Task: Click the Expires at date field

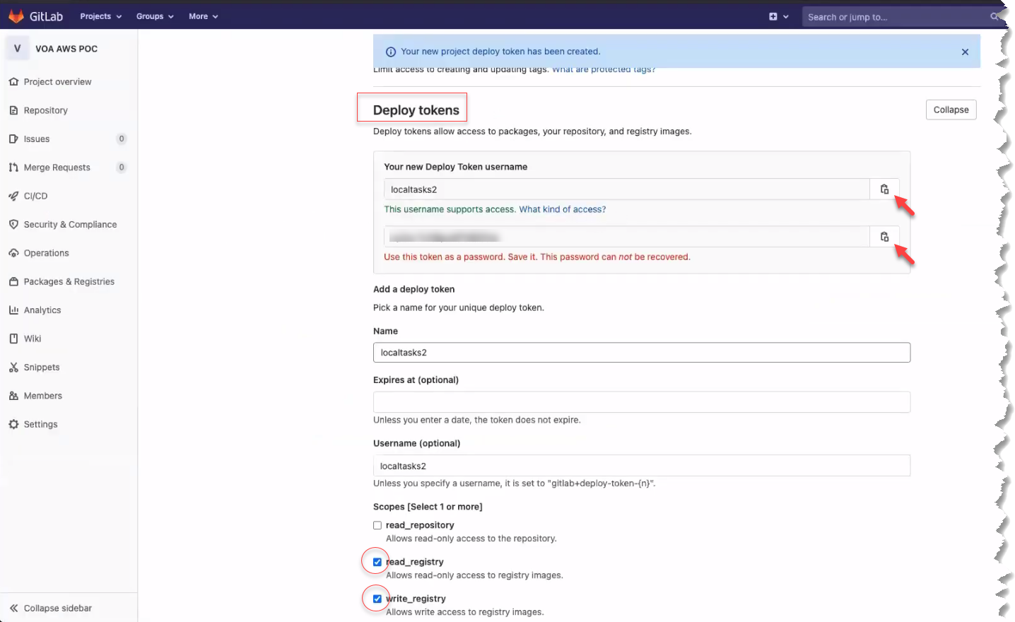Action: point(641,402)
